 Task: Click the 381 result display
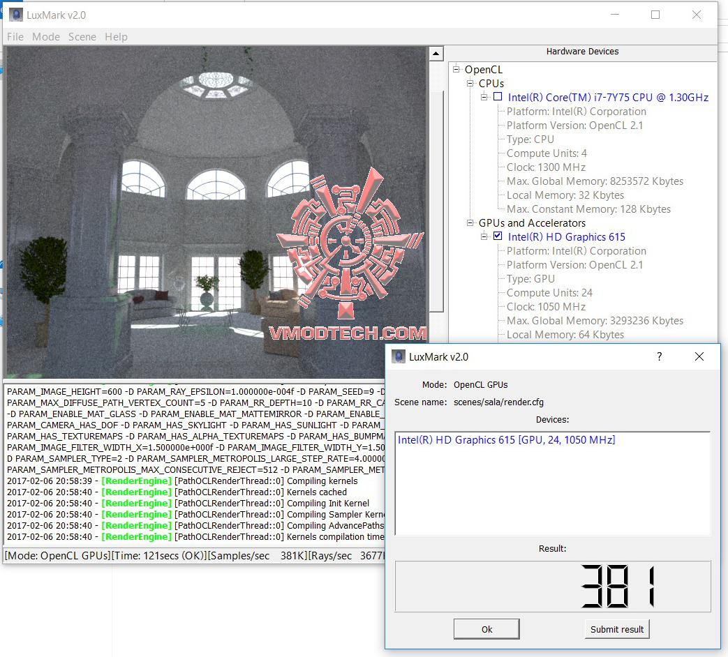click(553, 586)
